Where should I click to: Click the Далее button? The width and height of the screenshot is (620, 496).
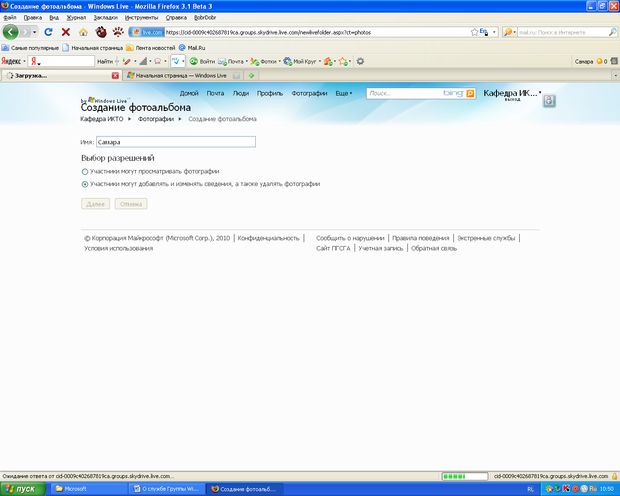click(95, 204)
